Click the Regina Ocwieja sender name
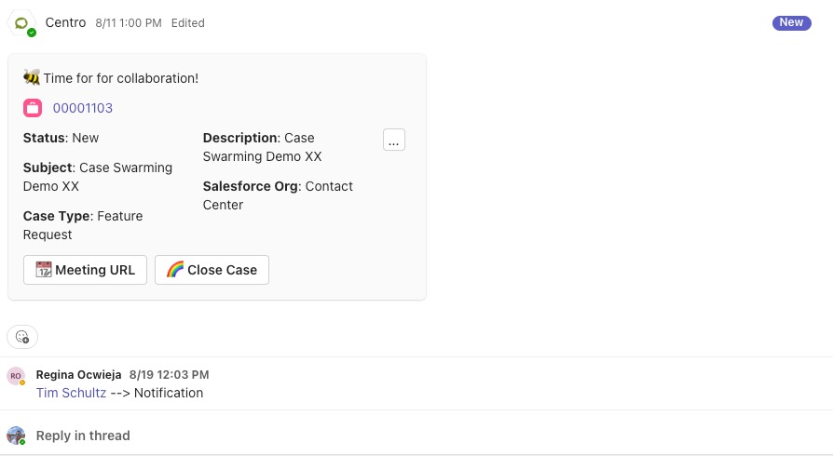 [x=78, y=375]
